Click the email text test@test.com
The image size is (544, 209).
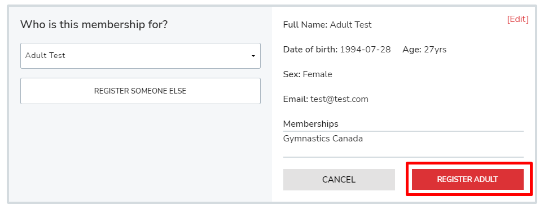click(x=339, y=99)
